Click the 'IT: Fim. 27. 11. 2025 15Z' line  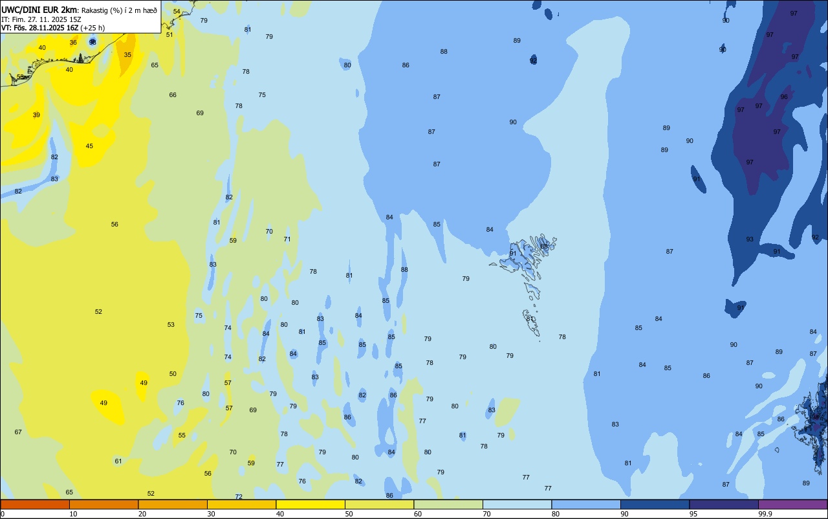pos(41,19)
